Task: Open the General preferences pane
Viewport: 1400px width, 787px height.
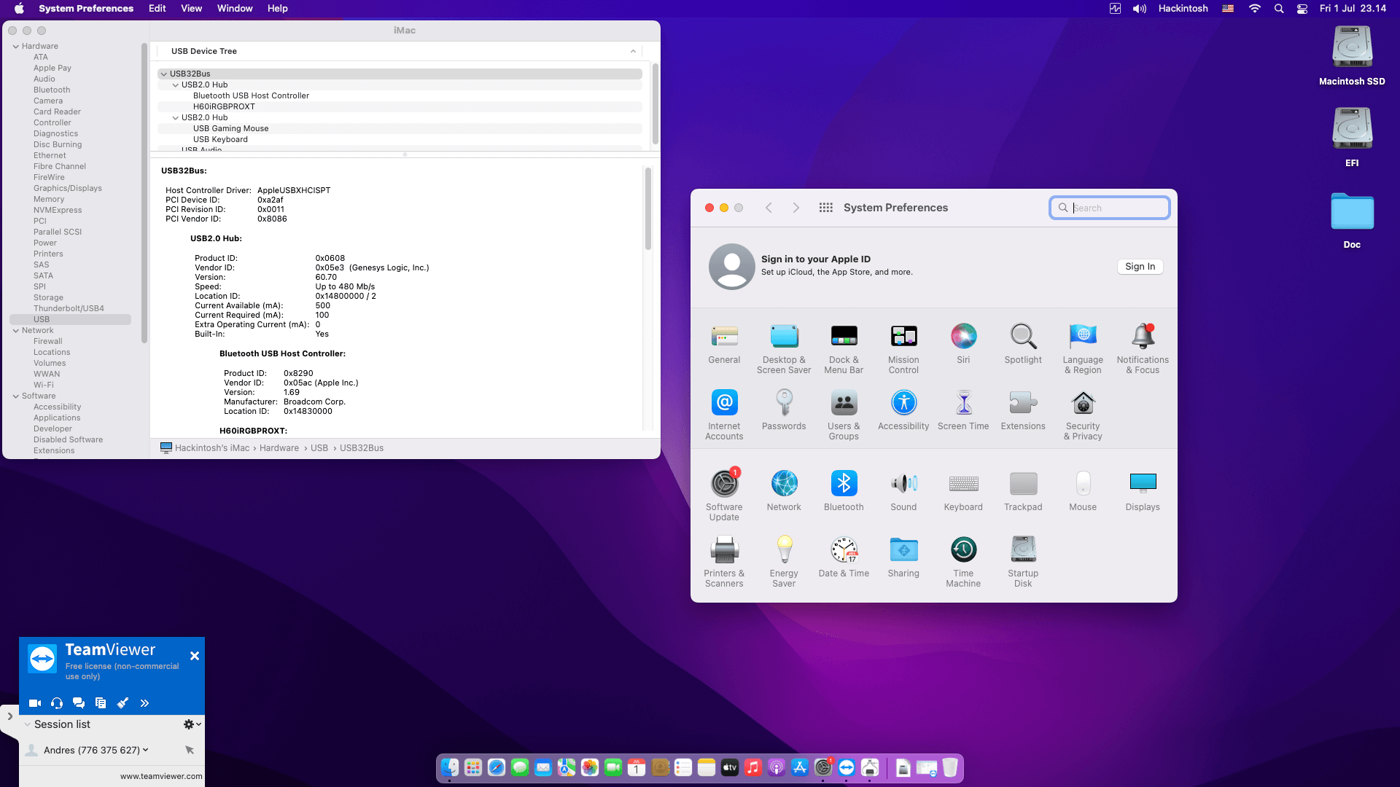Action: (x=724, y=344)
